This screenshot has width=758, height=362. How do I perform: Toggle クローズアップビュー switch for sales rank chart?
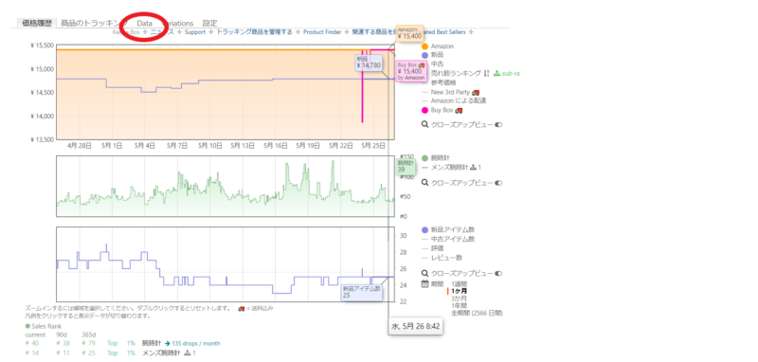pos(498,183)
